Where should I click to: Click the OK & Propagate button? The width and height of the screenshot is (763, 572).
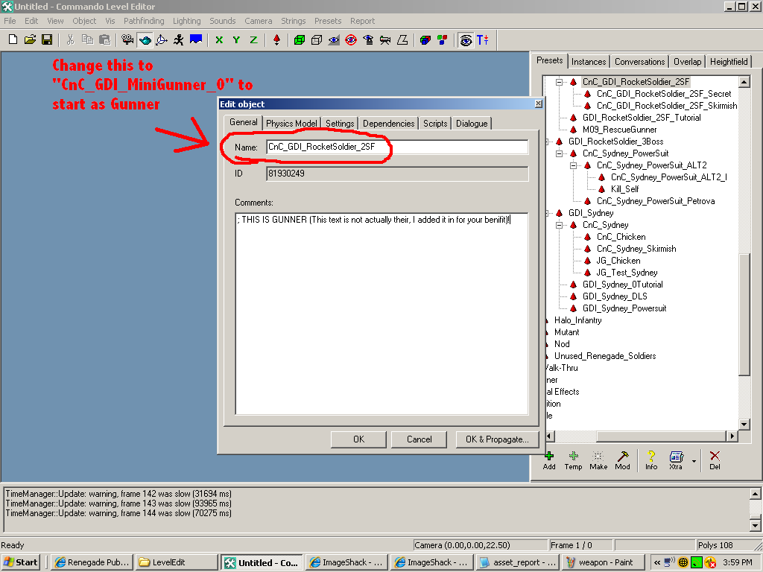click(x=497, y=439)
